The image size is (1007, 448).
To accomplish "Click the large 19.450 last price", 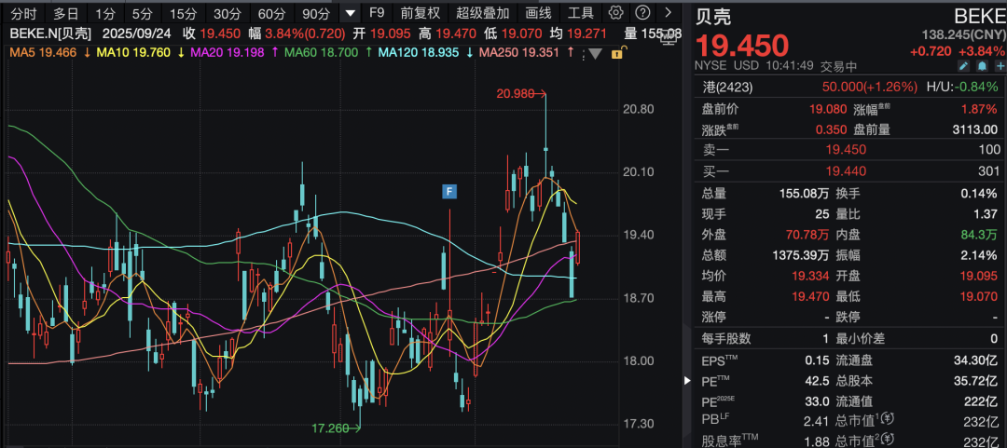I will 742,46.
